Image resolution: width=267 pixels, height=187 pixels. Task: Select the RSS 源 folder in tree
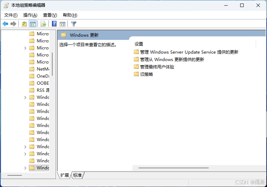click(x=39, y=90)
